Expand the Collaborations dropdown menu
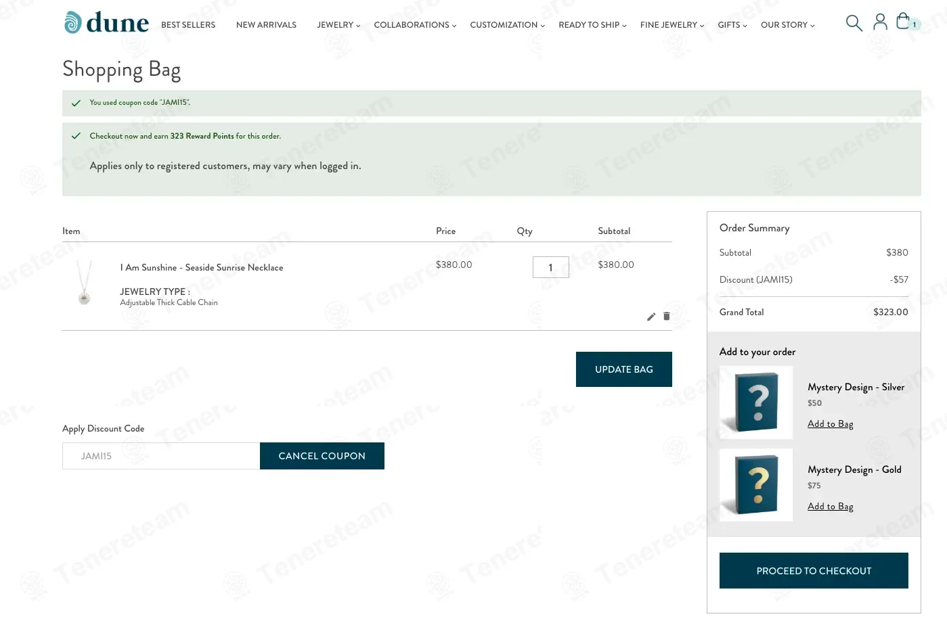Screen dimensions: 947x623 click(415, 25)
